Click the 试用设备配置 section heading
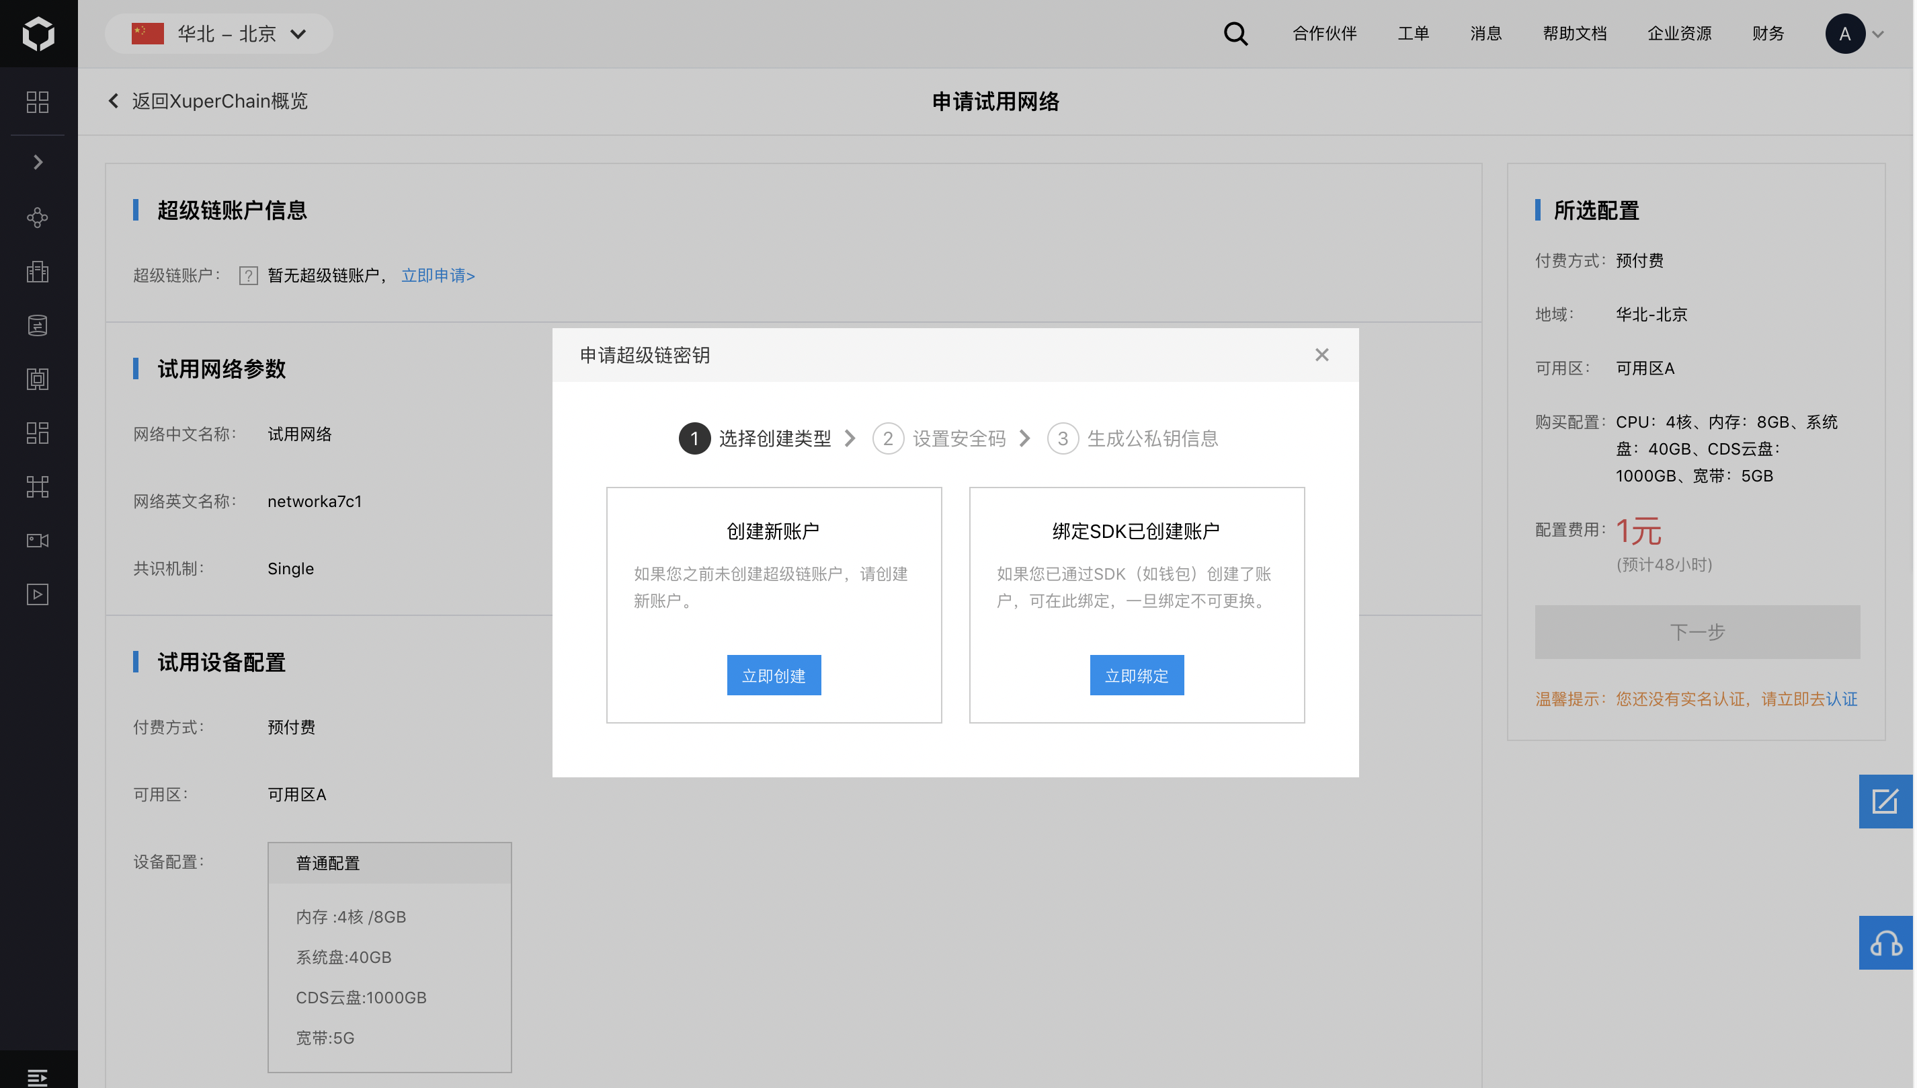 click(x=221, y=663)
